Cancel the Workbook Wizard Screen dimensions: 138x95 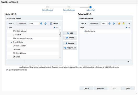pos(86,88)
